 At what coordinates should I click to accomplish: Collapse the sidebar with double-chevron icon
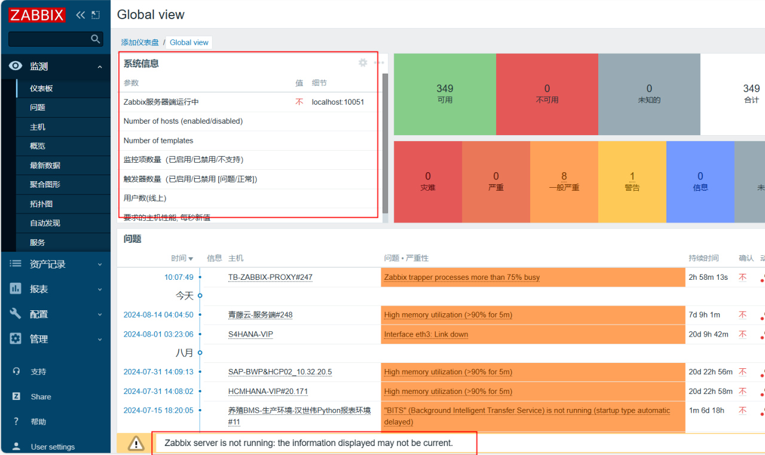pos(81,15)
